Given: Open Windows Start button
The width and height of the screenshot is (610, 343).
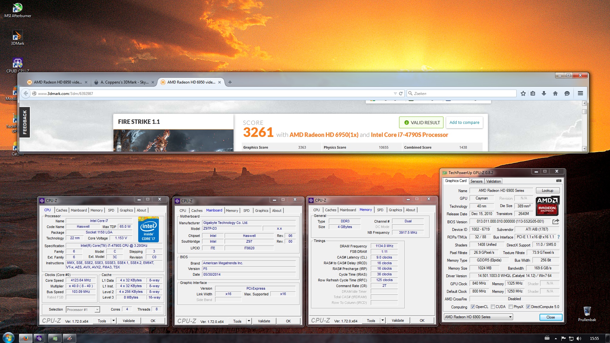Looking at the screenshot, I should click(x=8, y=338).
